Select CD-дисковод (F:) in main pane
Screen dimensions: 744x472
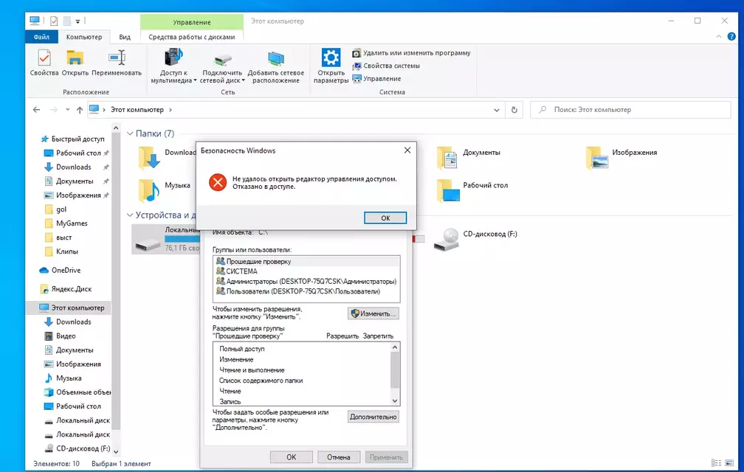click(x=475, y=239)
